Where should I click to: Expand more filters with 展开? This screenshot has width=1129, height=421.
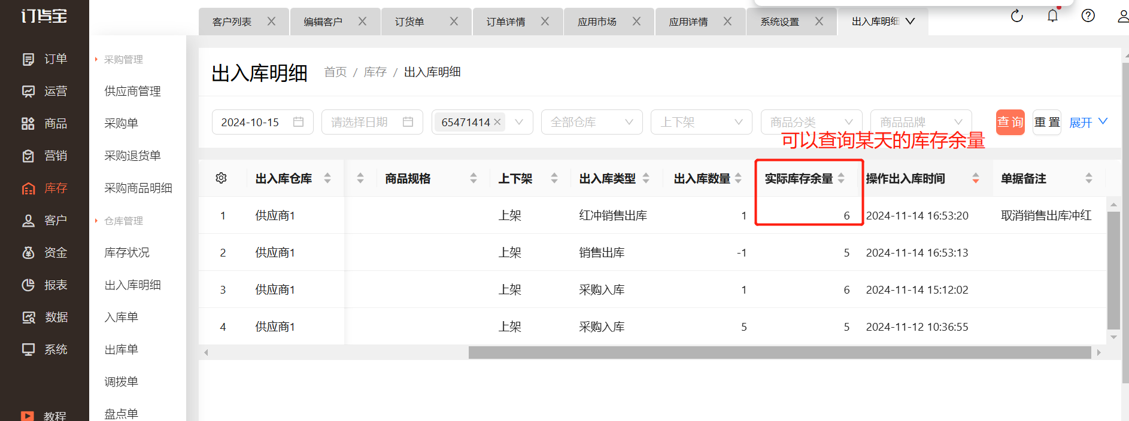click(1088, 122)
